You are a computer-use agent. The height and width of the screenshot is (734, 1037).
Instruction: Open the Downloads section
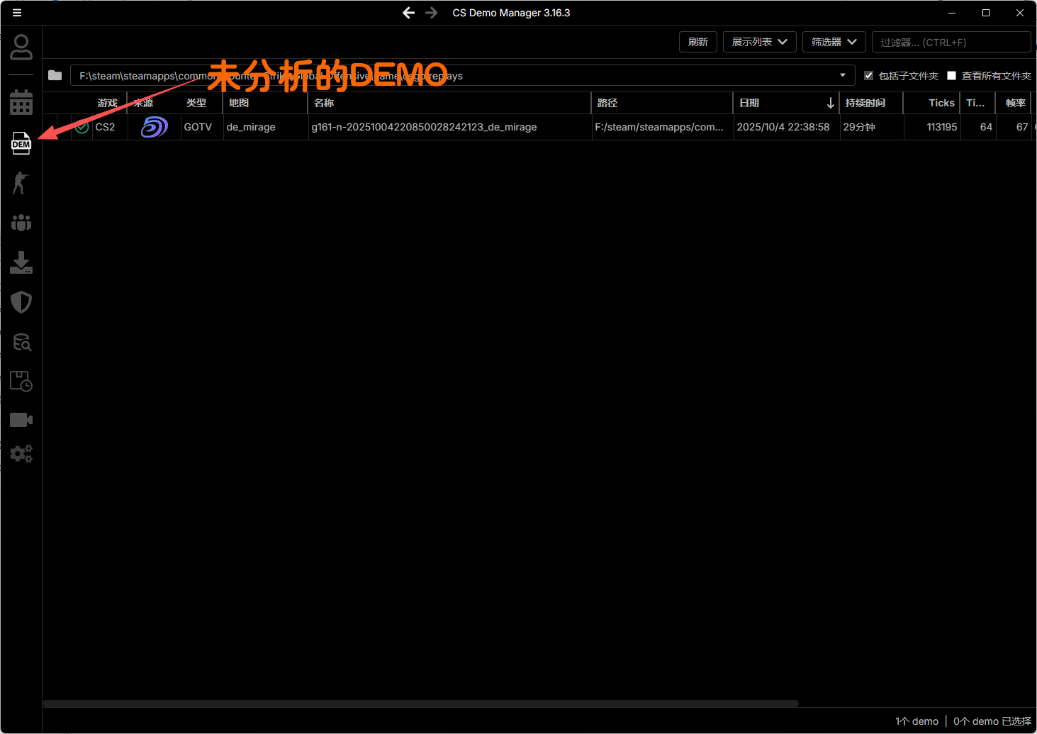click(x=21, y=263)
